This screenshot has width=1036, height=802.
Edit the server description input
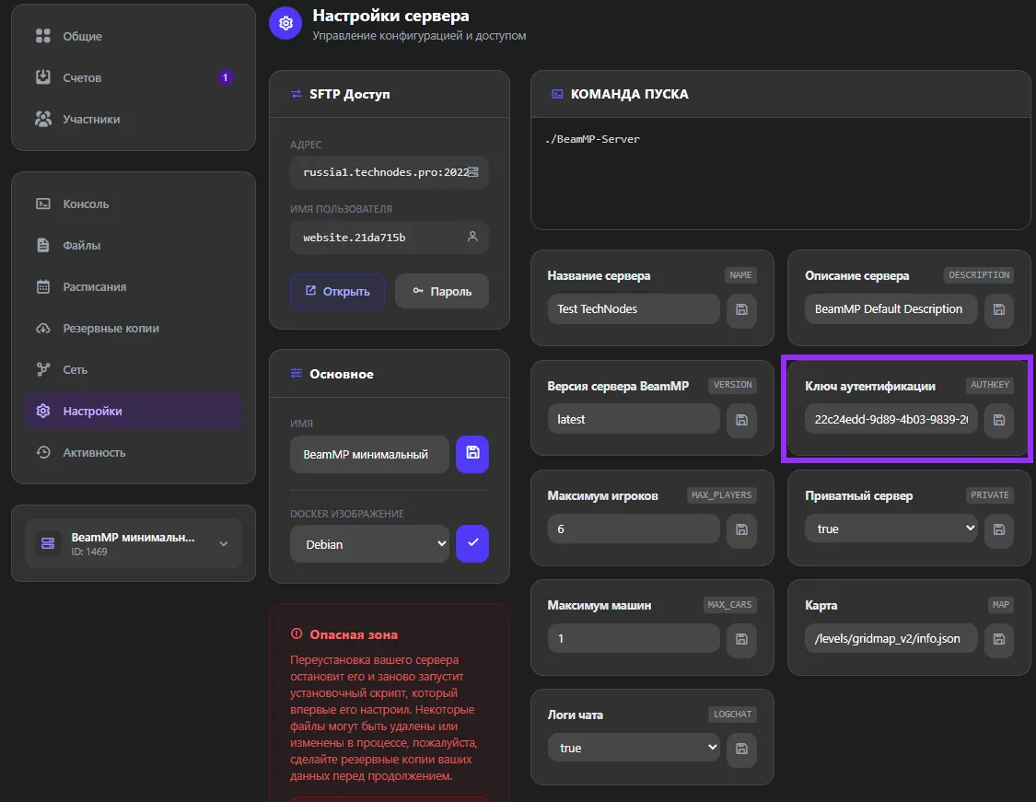coord(890,309)
